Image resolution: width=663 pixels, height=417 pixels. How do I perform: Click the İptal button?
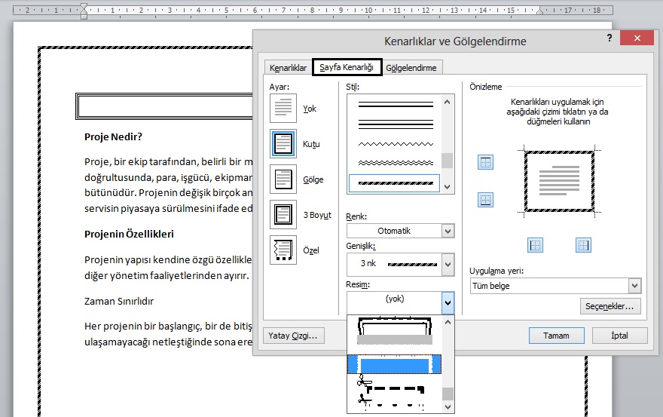619,336
